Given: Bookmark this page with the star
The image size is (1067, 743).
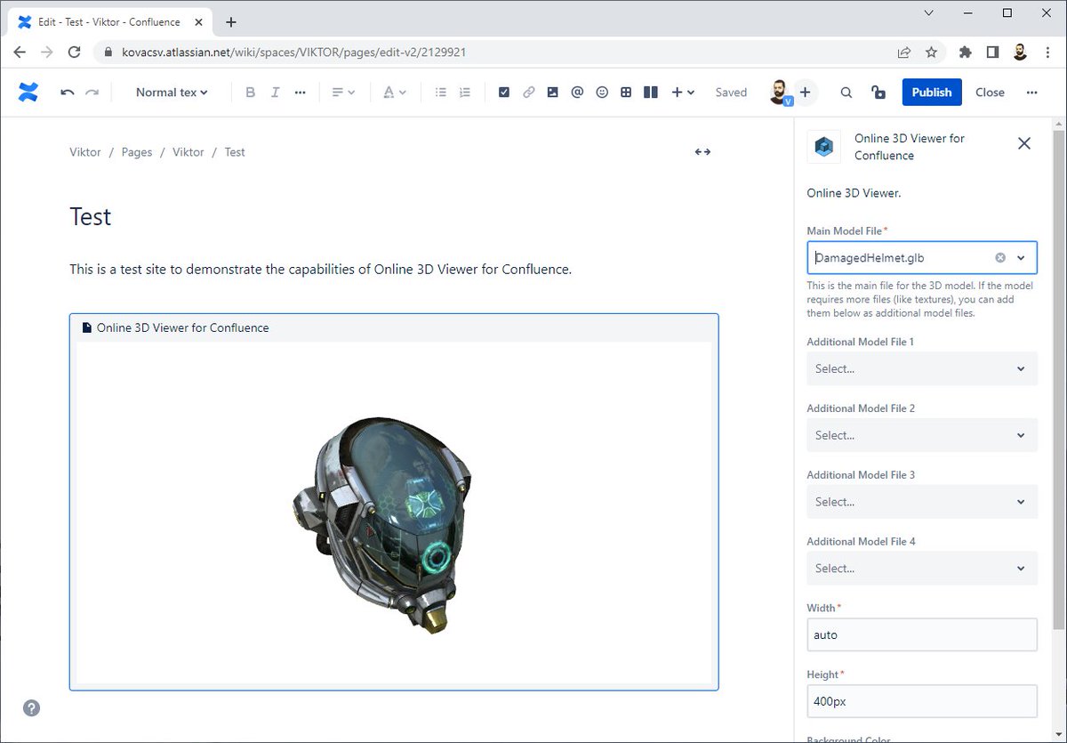Looking at the screenshot, I should click(x=931, y=52).
